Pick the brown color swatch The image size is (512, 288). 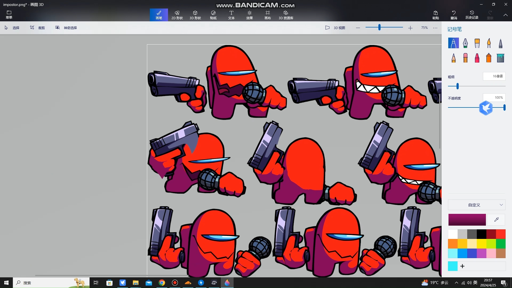tap(501, 253)
